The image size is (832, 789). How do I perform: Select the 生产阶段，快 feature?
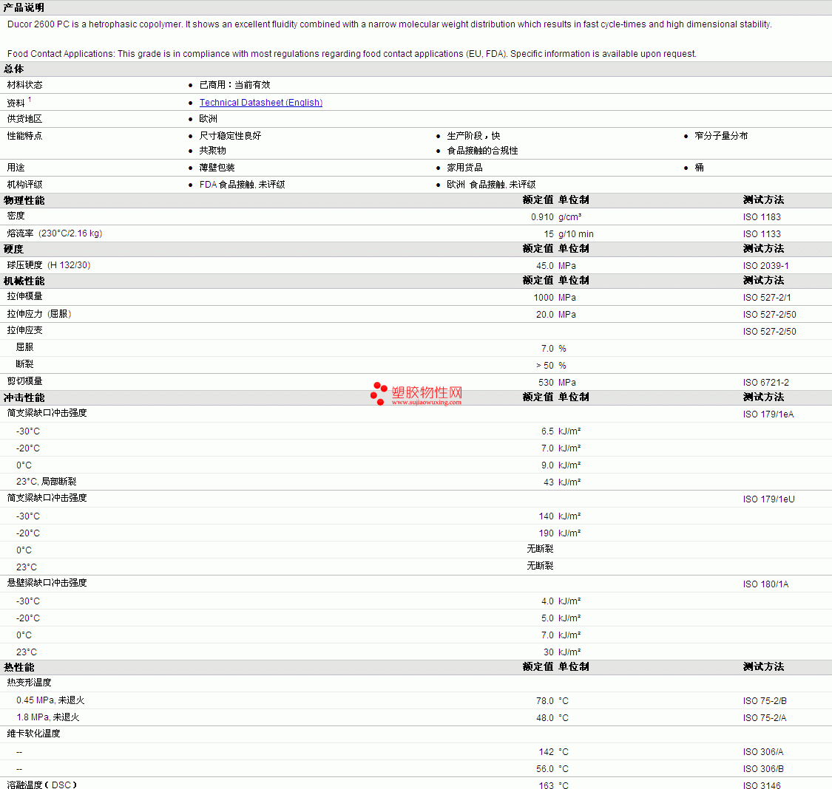473,136
